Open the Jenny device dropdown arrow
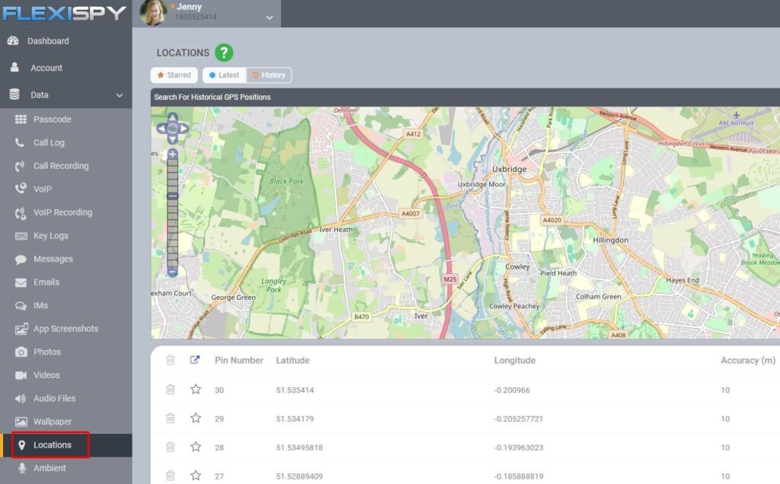Image resolution: width=780 pixels, height=484 pixels. 269,18
